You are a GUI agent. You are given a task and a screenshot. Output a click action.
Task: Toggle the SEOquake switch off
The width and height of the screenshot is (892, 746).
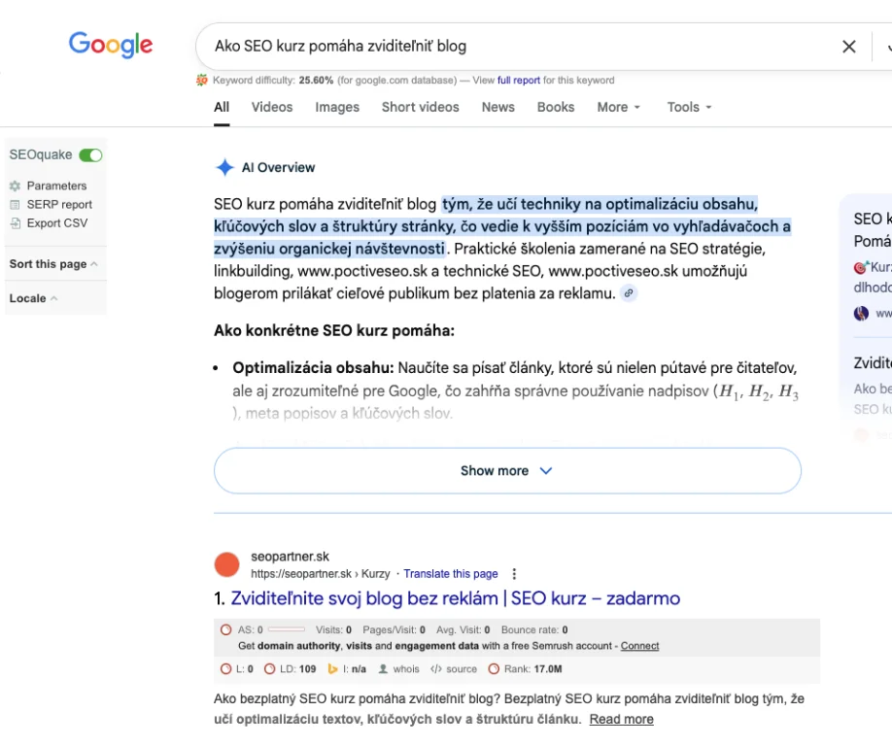tap(90, 155)
